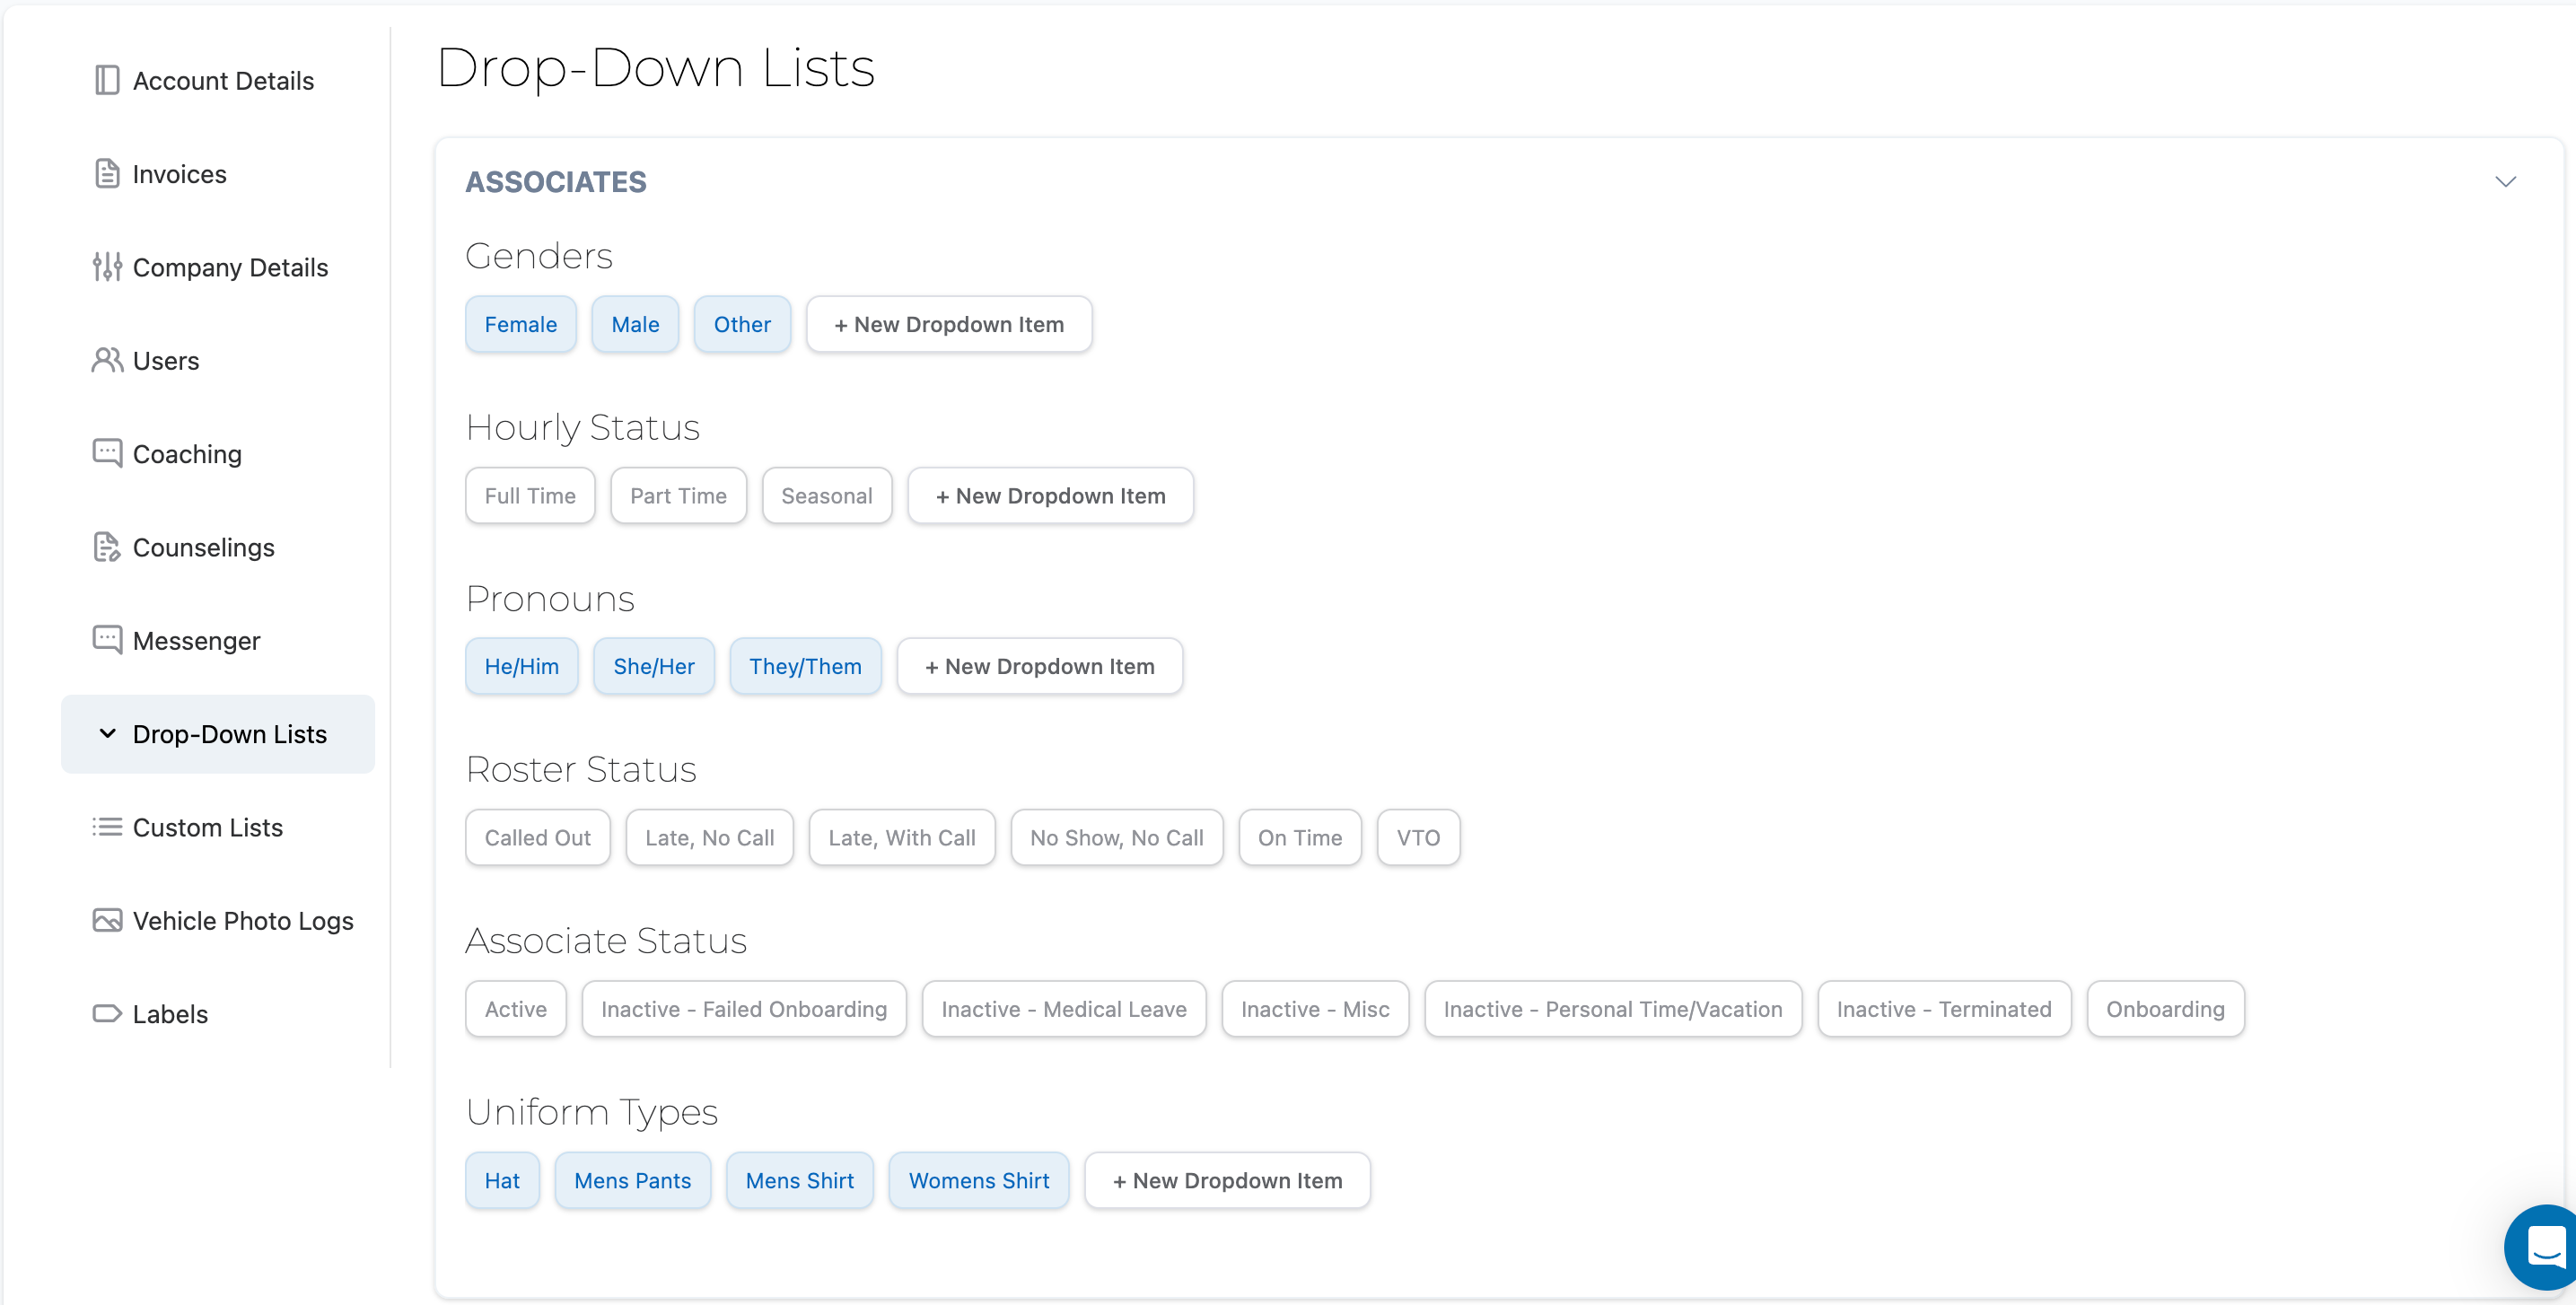Collapse the Associates section chevron
Screen dimensions: 2576x1305
2505,181
